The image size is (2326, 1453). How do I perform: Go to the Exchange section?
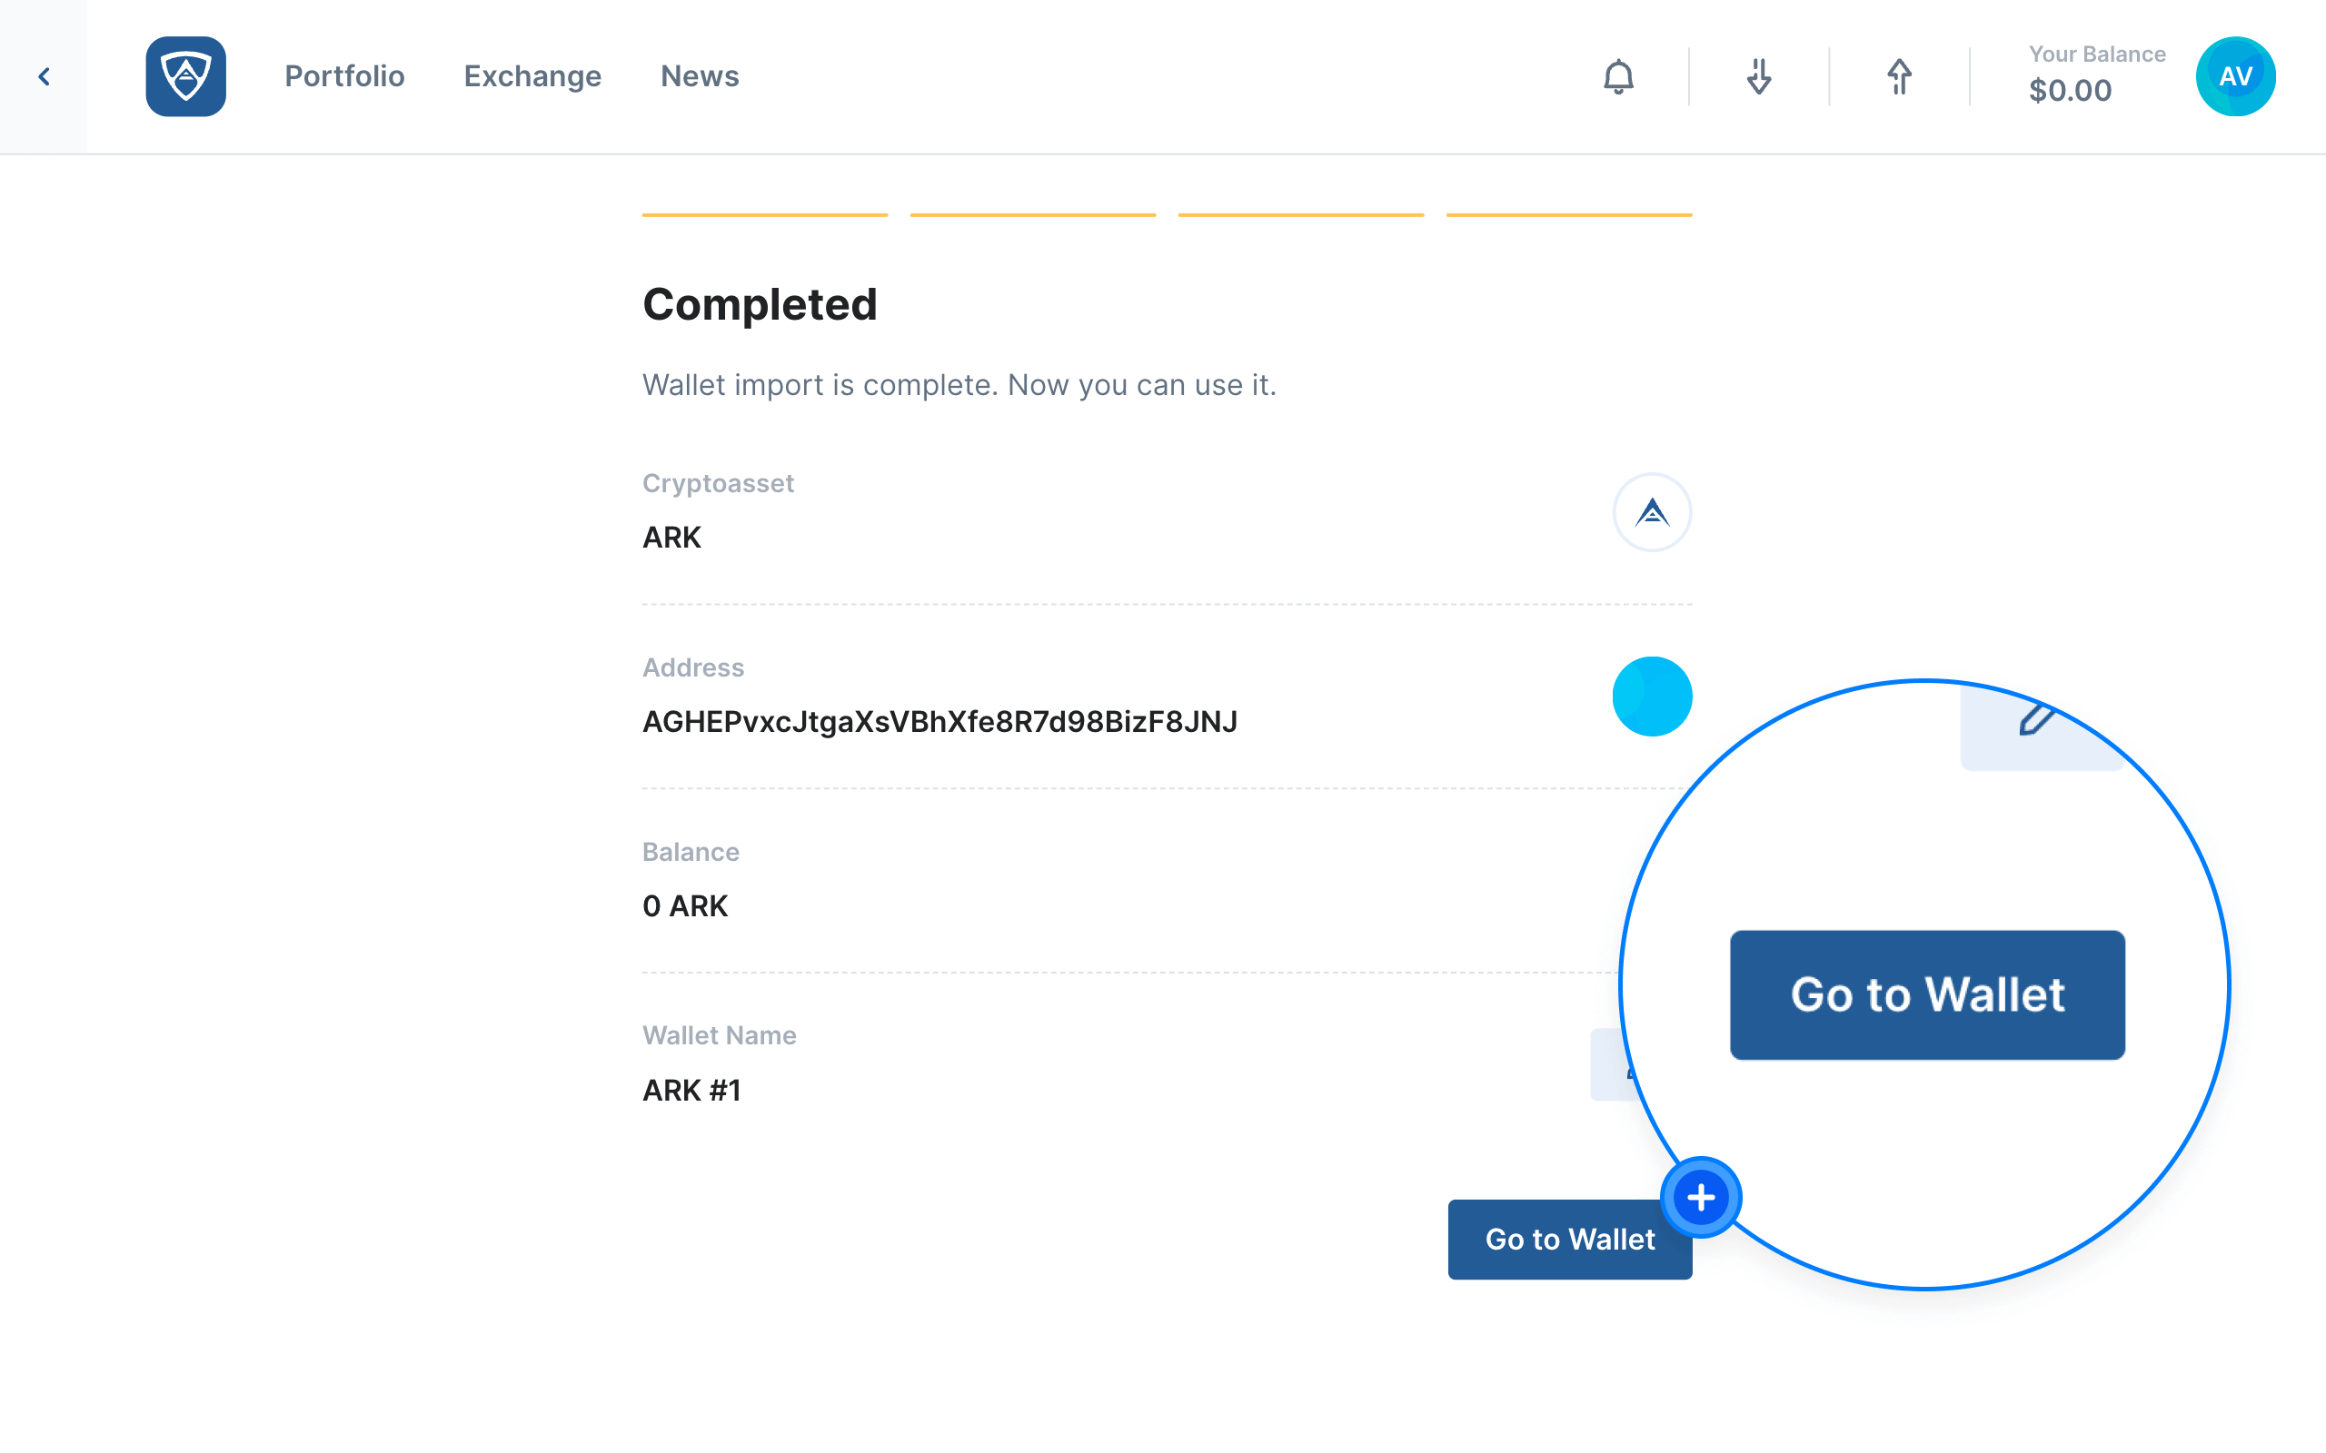(532, 77)
